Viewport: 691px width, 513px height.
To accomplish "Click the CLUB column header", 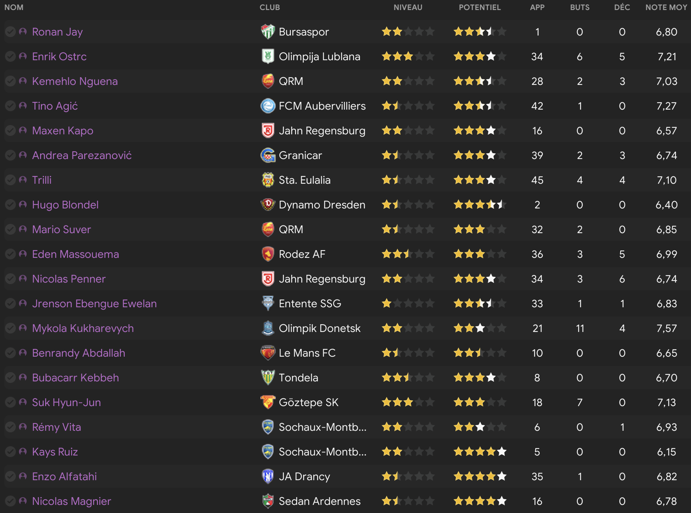I will [x=270, y=7].
